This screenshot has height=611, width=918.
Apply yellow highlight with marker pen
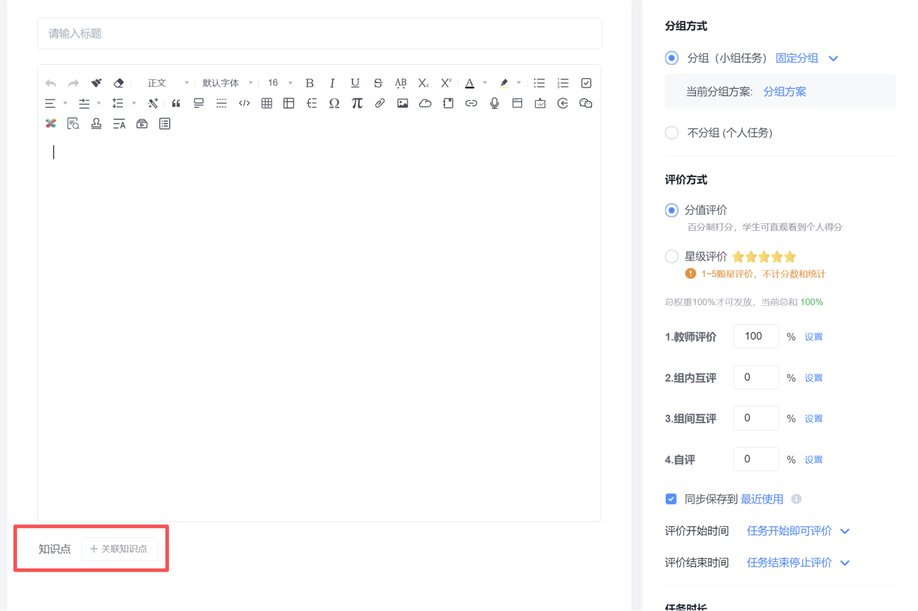click(504, 83)
